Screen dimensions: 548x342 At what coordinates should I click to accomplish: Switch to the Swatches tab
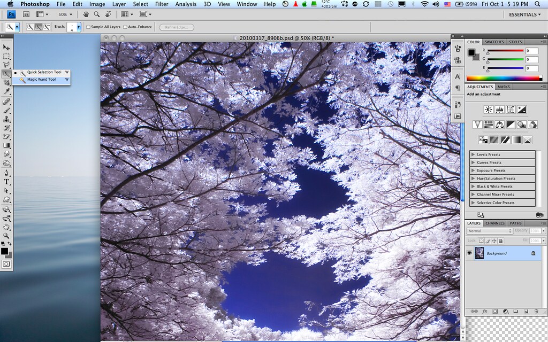point(494,42)
